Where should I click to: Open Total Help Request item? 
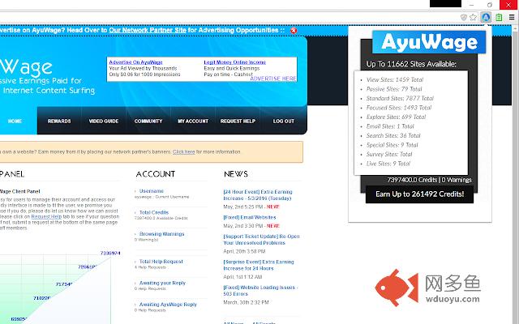coord(161,261)
